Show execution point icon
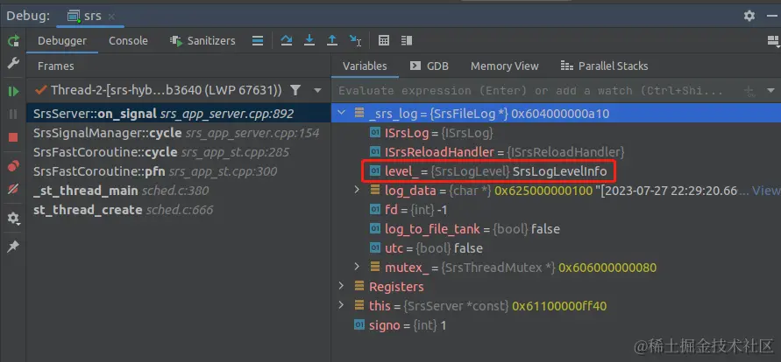 (x=258, y=41)
